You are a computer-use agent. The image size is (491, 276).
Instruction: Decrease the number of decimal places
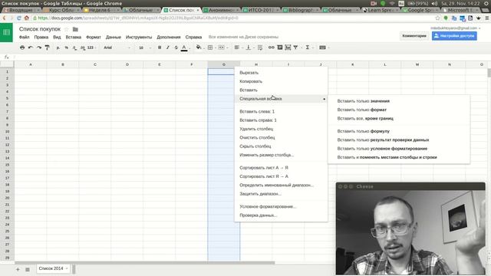[x=74, y=48]
